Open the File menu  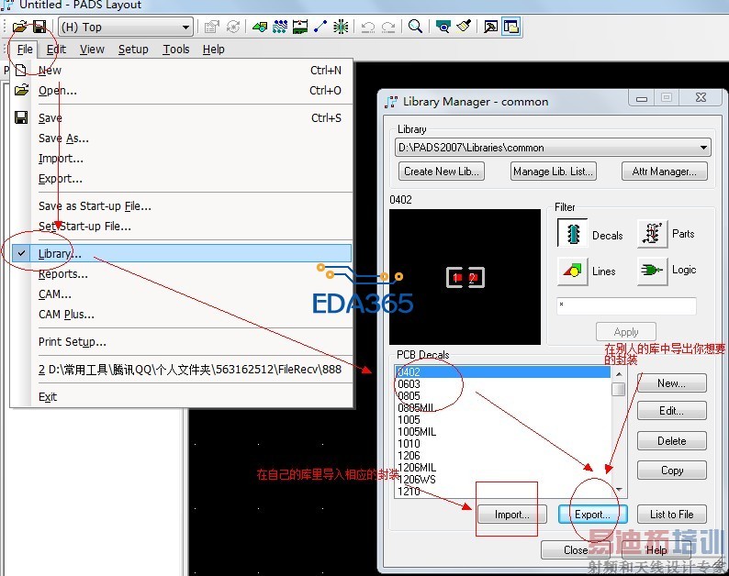[25, 50]
